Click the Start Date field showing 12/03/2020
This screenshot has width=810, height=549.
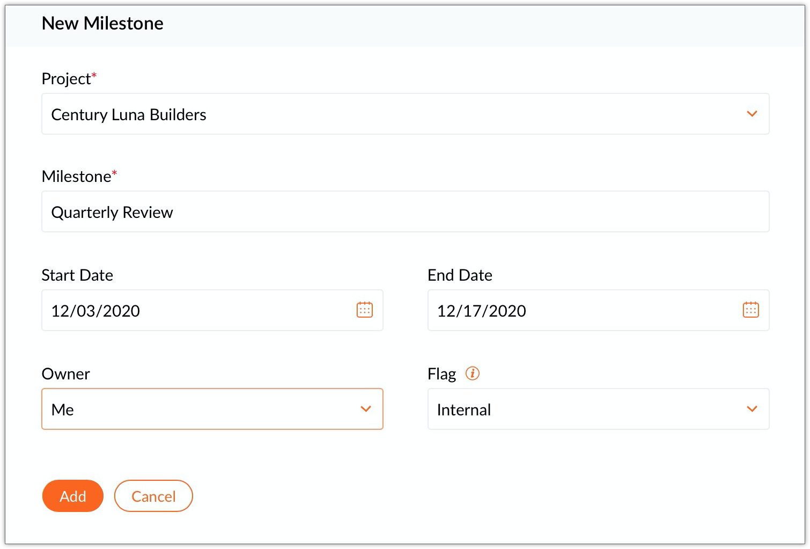(193, 310)
